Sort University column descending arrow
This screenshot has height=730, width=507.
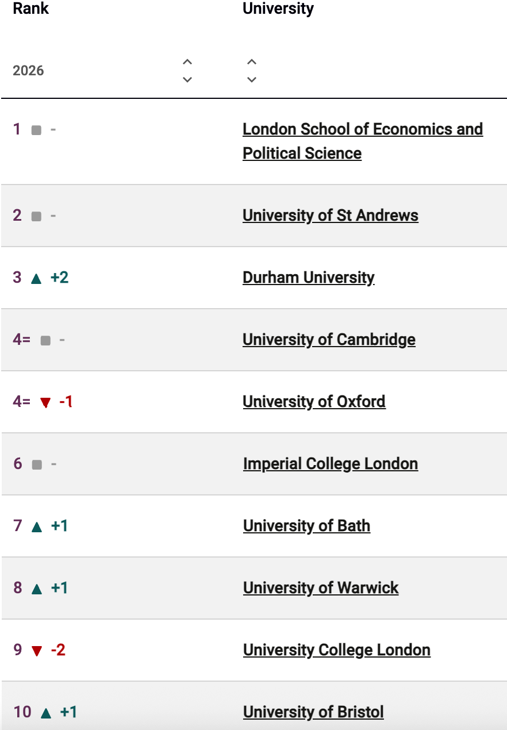251,79
